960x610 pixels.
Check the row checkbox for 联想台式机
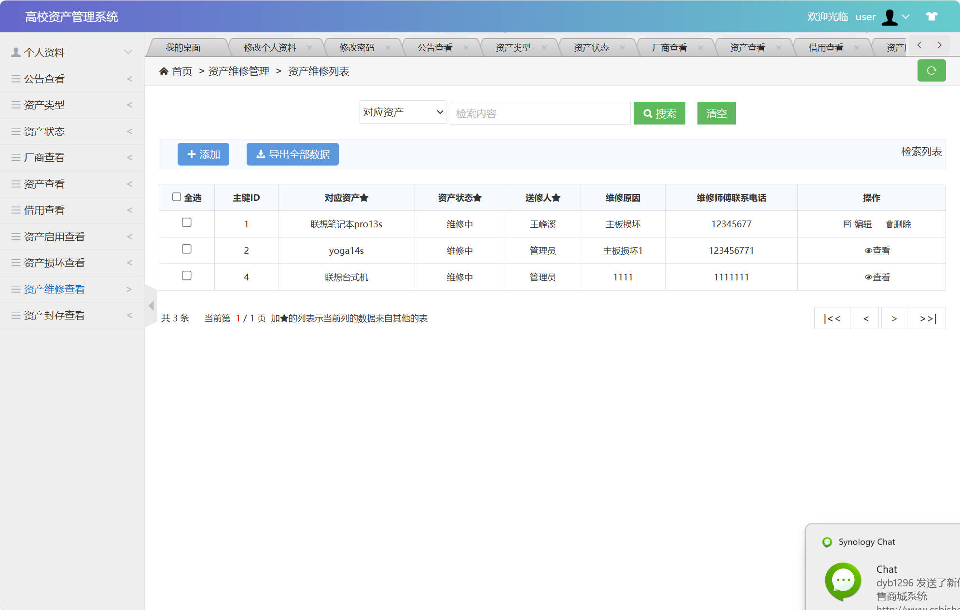pos(187,276)
